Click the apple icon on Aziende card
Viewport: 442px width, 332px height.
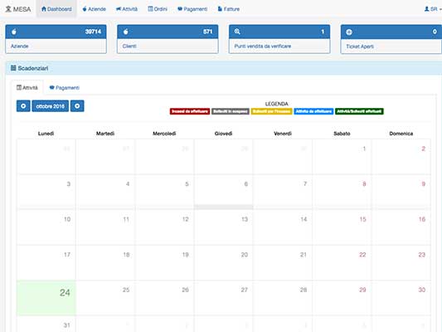[14, 32]
